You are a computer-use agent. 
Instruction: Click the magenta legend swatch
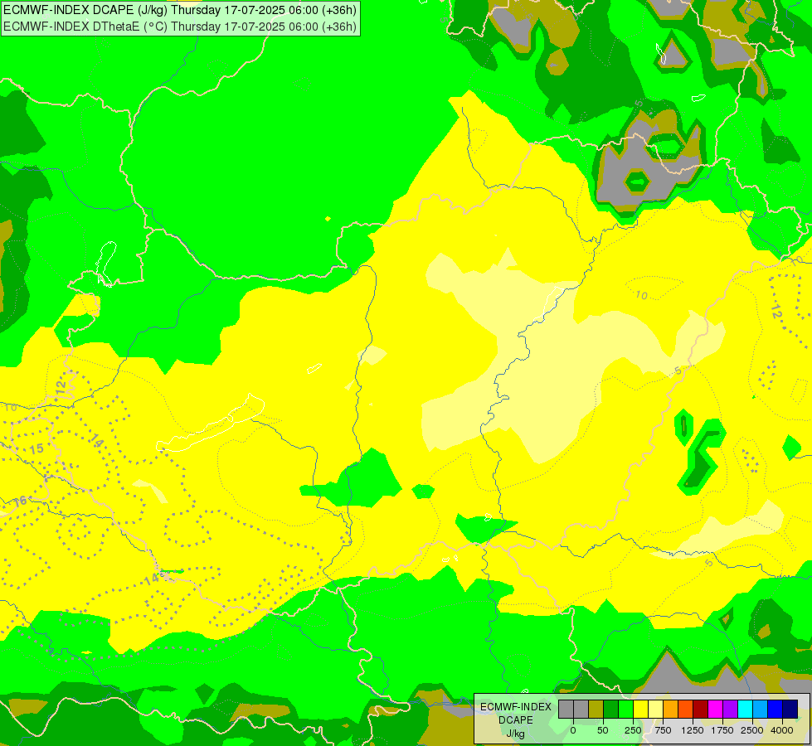715,710
